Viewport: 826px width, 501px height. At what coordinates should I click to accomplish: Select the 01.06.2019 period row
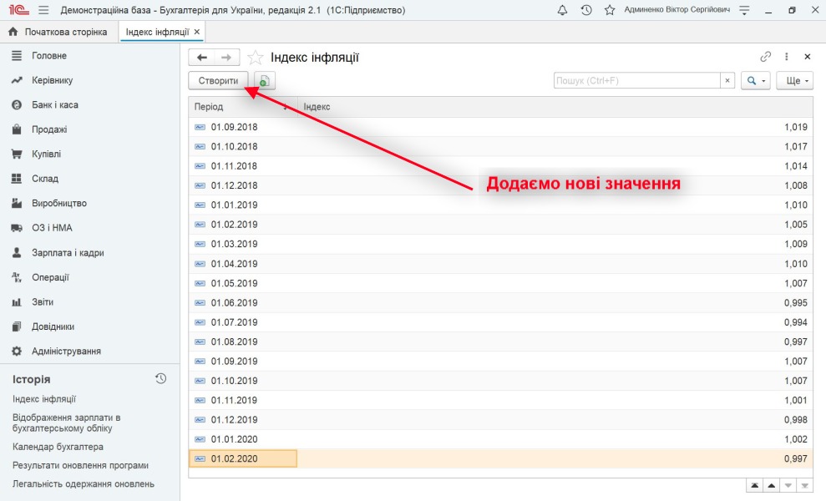(x=500, y=303)
